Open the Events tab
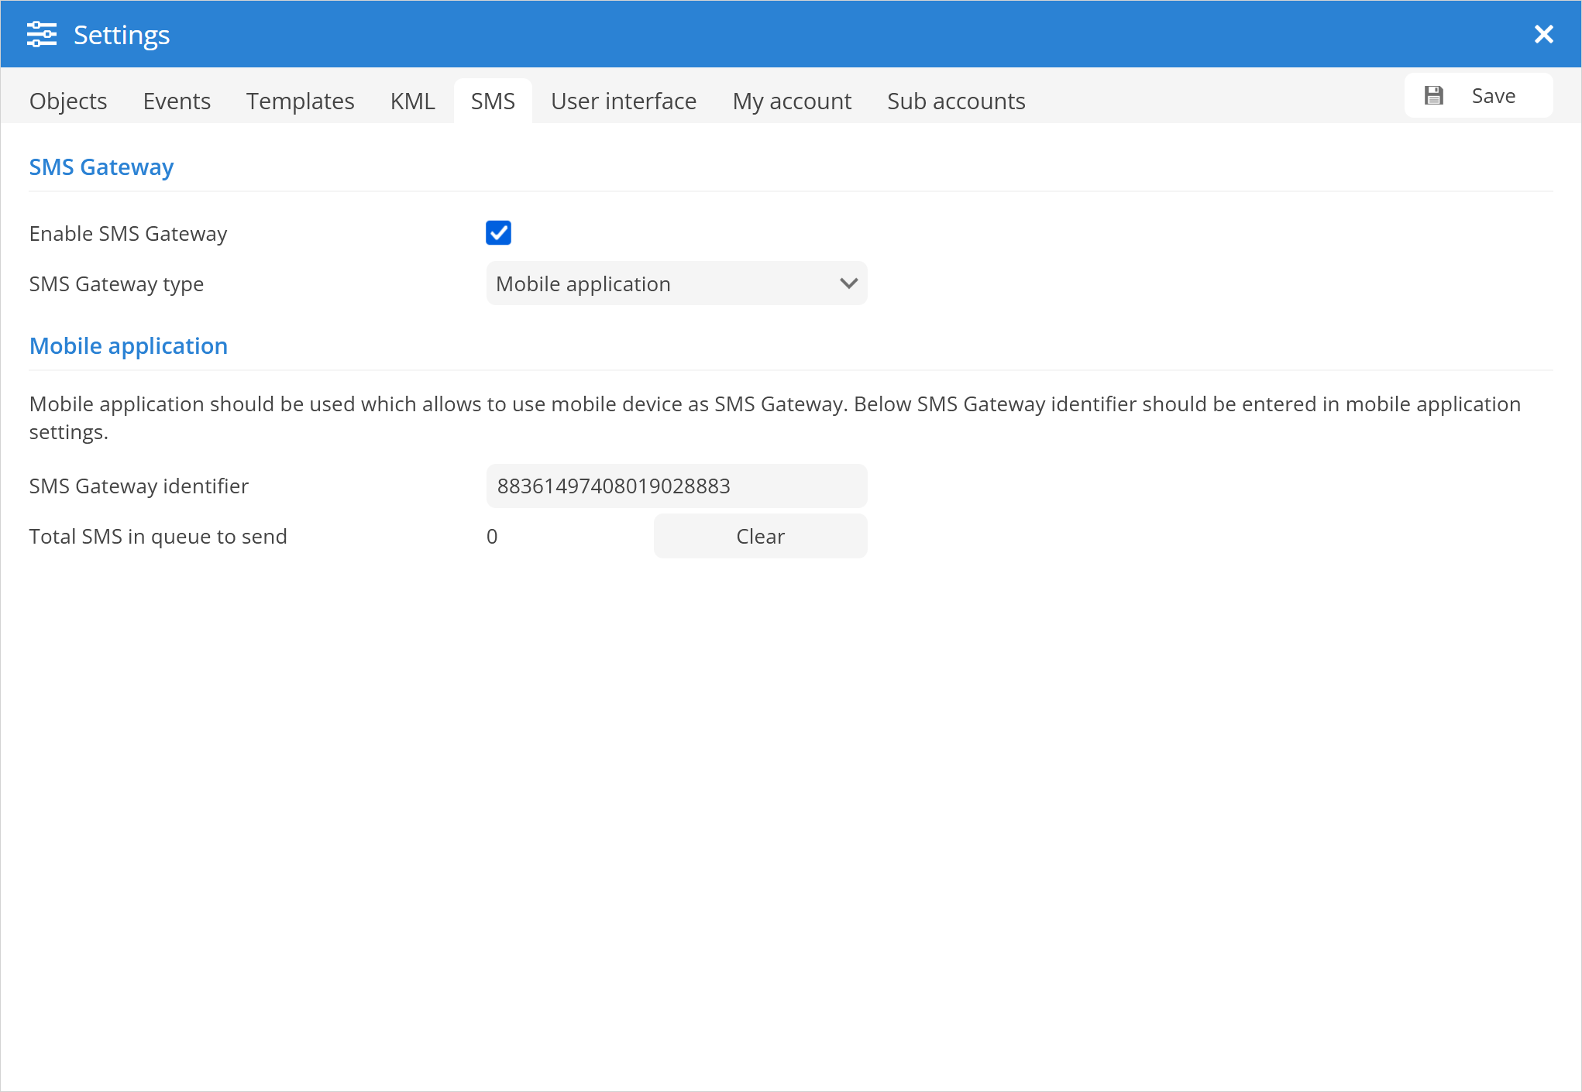Screen dimensions: 1582x1092 click(177, 101)
